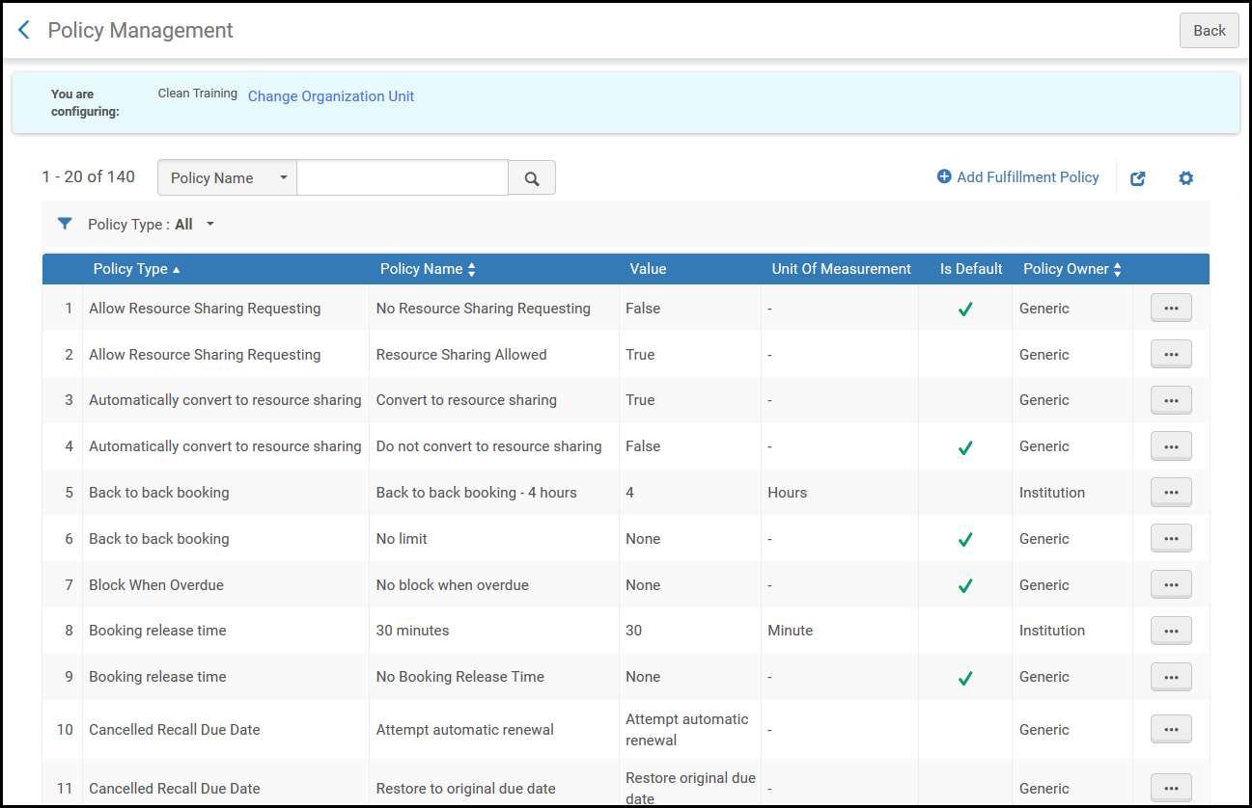Click Do not convert to resource sharing name

coord(488,446)
